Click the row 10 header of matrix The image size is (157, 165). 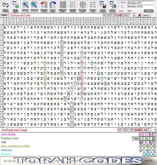pyautogui.click(x=2, y=73)
